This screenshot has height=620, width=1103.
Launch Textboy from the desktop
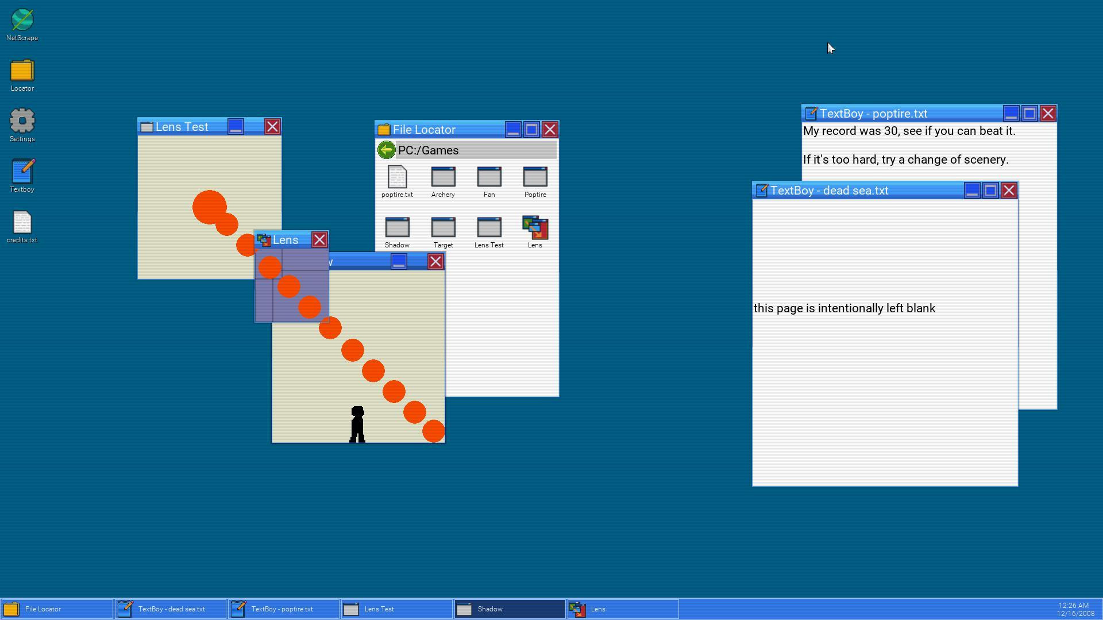[22, 176]
